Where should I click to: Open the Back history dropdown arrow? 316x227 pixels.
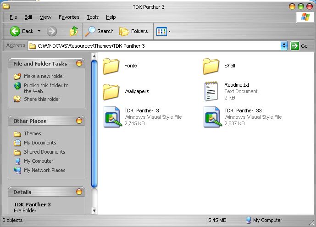click(39, 31)
